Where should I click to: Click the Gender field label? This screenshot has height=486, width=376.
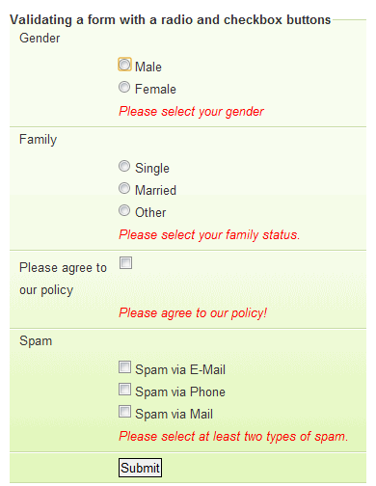point(40,38)
